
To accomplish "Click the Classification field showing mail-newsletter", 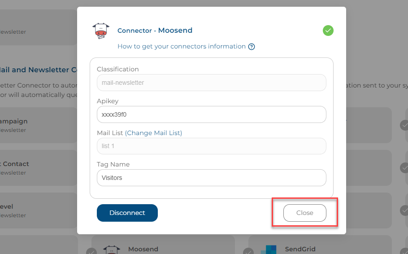I will point(212,83).
